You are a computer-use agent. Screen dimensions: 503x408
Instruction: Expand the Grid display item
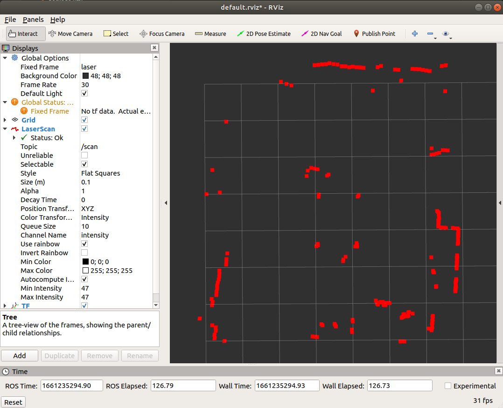pyautogui.click(x=5, y=120)
